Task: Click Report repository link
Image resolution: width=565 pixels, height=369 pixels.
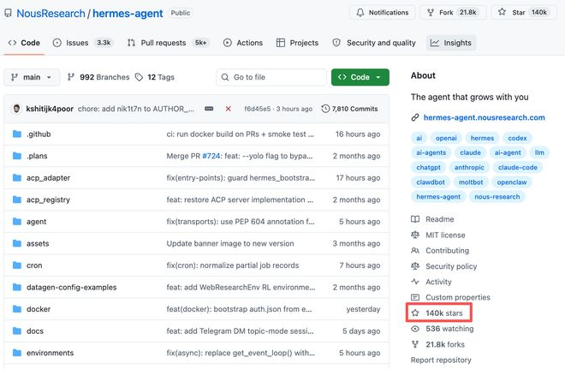Action: pyautogui.click(x=441, y=360)
